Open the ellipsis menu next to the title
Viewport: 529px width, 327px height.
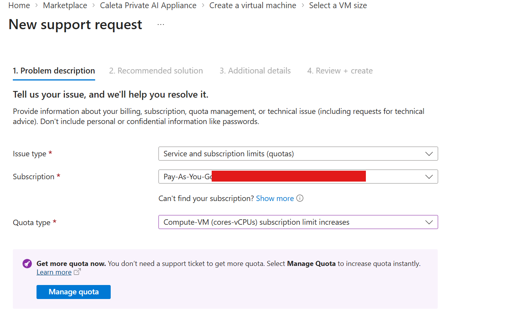[x=161, y=24]
